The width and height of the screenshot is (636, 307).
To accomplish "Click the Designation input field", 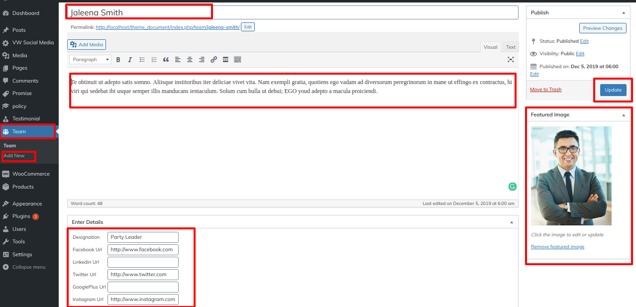I will click(143, 237).
